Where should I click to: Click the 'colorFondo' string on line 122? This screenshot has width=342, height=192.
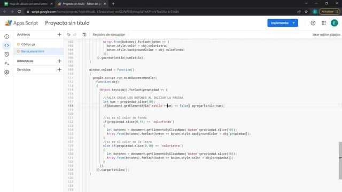[162, 122]
